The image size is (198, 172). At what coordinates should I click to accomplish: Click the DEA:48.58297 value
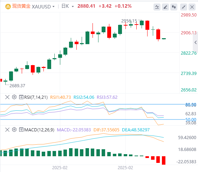coord(136,130)
